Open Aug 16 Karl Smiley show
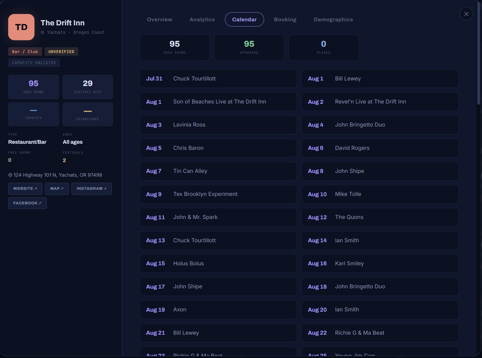482x358 pixels. click(x=380, y=263)
